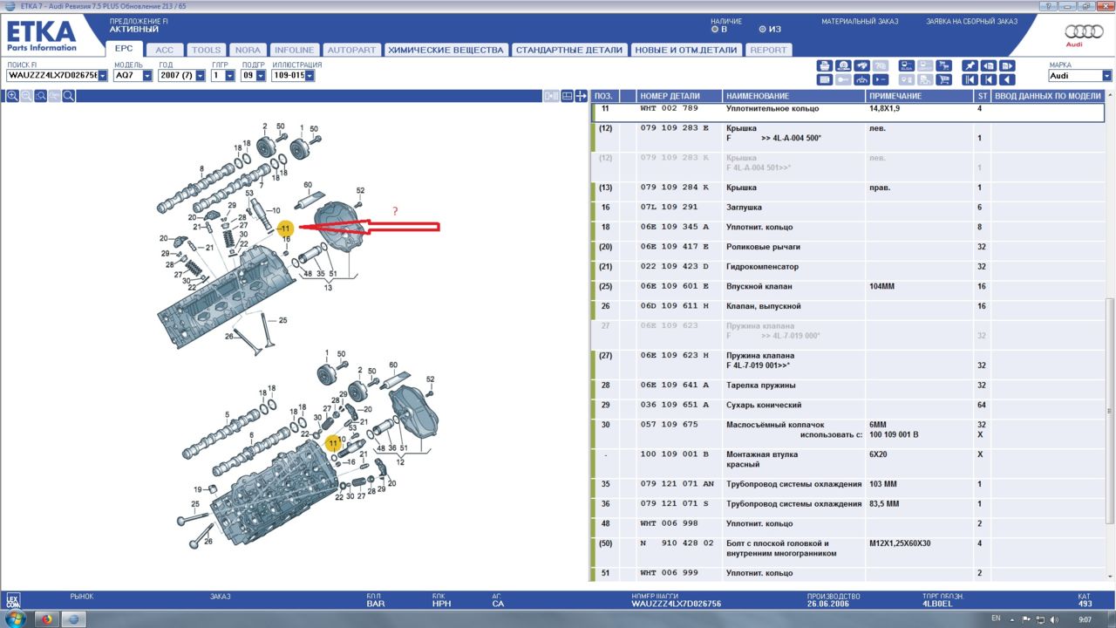This screenshot has height=628, width=1116.
Task: Click the НАИМЕНОВАНИЕ column header
Action: click(793, 96)
